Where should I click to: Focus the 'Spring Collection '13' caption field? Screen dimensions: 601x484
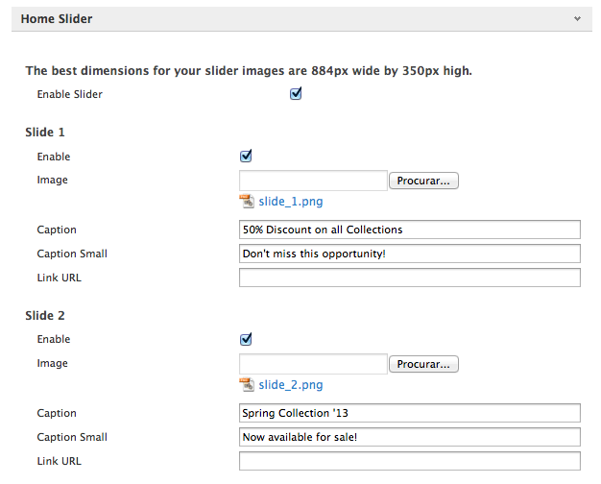(409, 413)
